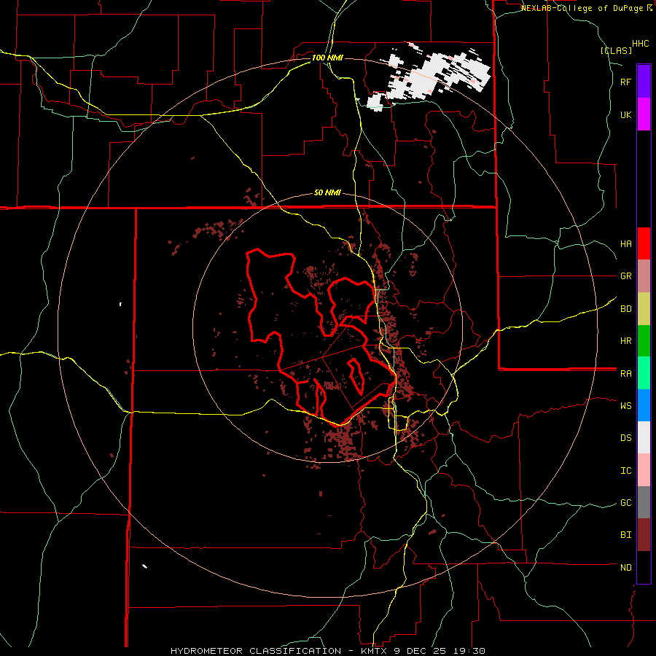Image resolution: width=656 pixels, height=656 pixels.
Task: Click the 'GR' legend label
Action: tap(625, 276)
